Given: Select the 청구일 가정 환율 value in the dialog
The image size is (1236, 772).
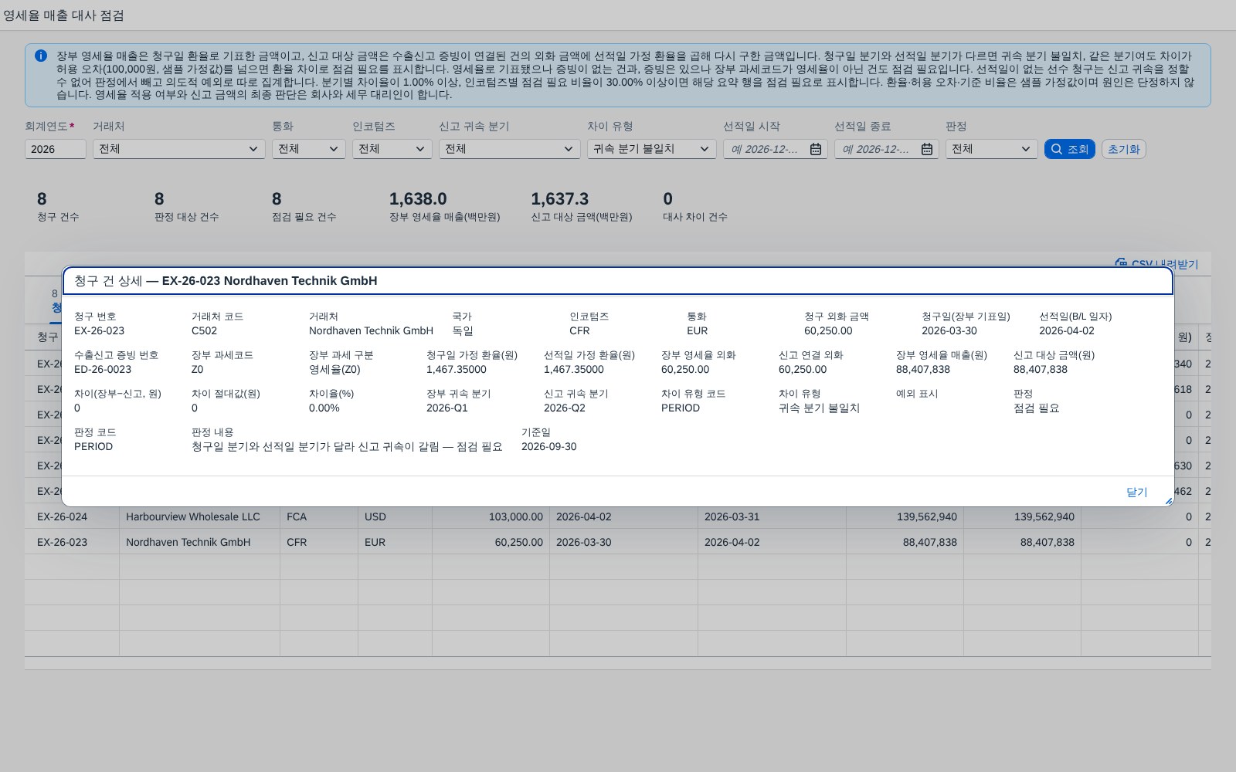Looking at the screenshot, I should pyautogui.click(x=457, y=369).
